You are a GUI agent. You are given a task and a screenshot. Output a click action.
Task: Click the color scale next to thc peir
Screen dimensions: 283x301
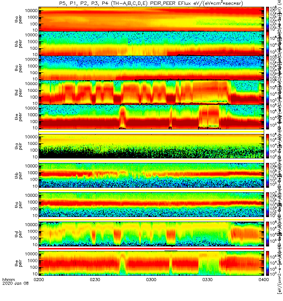tap(268, 204)
